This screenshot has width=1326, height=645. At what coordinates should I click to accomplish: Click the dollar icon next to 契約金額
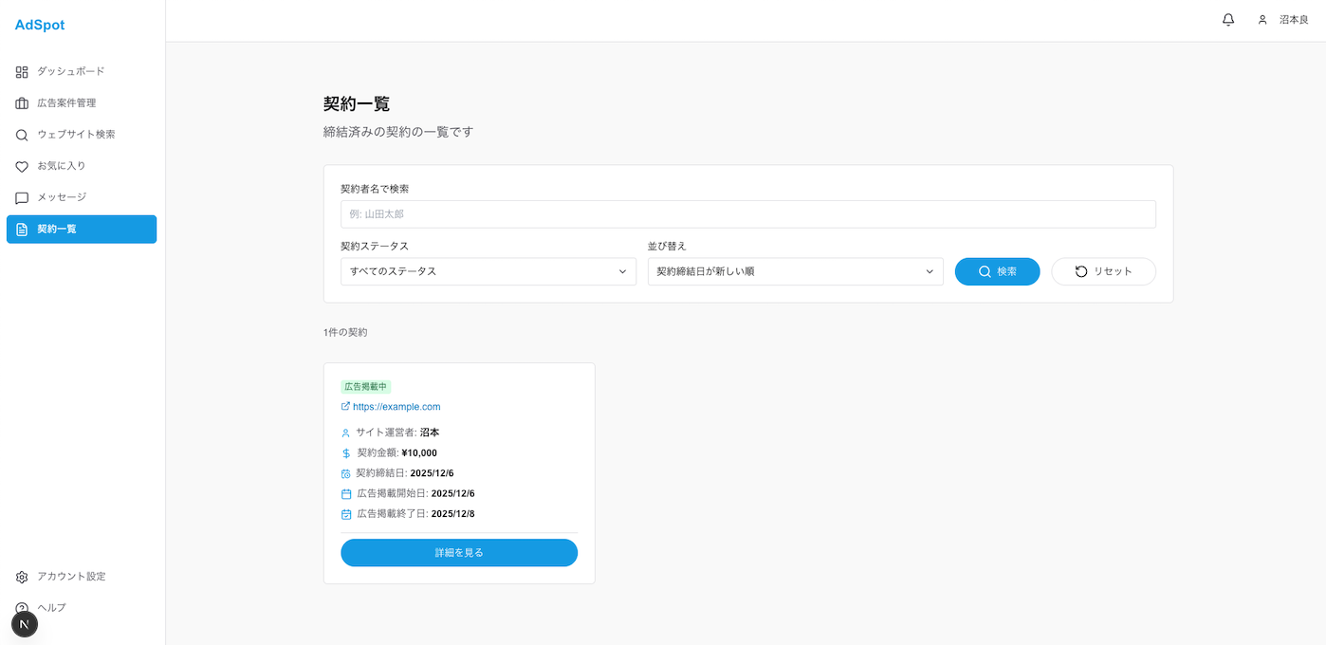[x=344, y=452]
